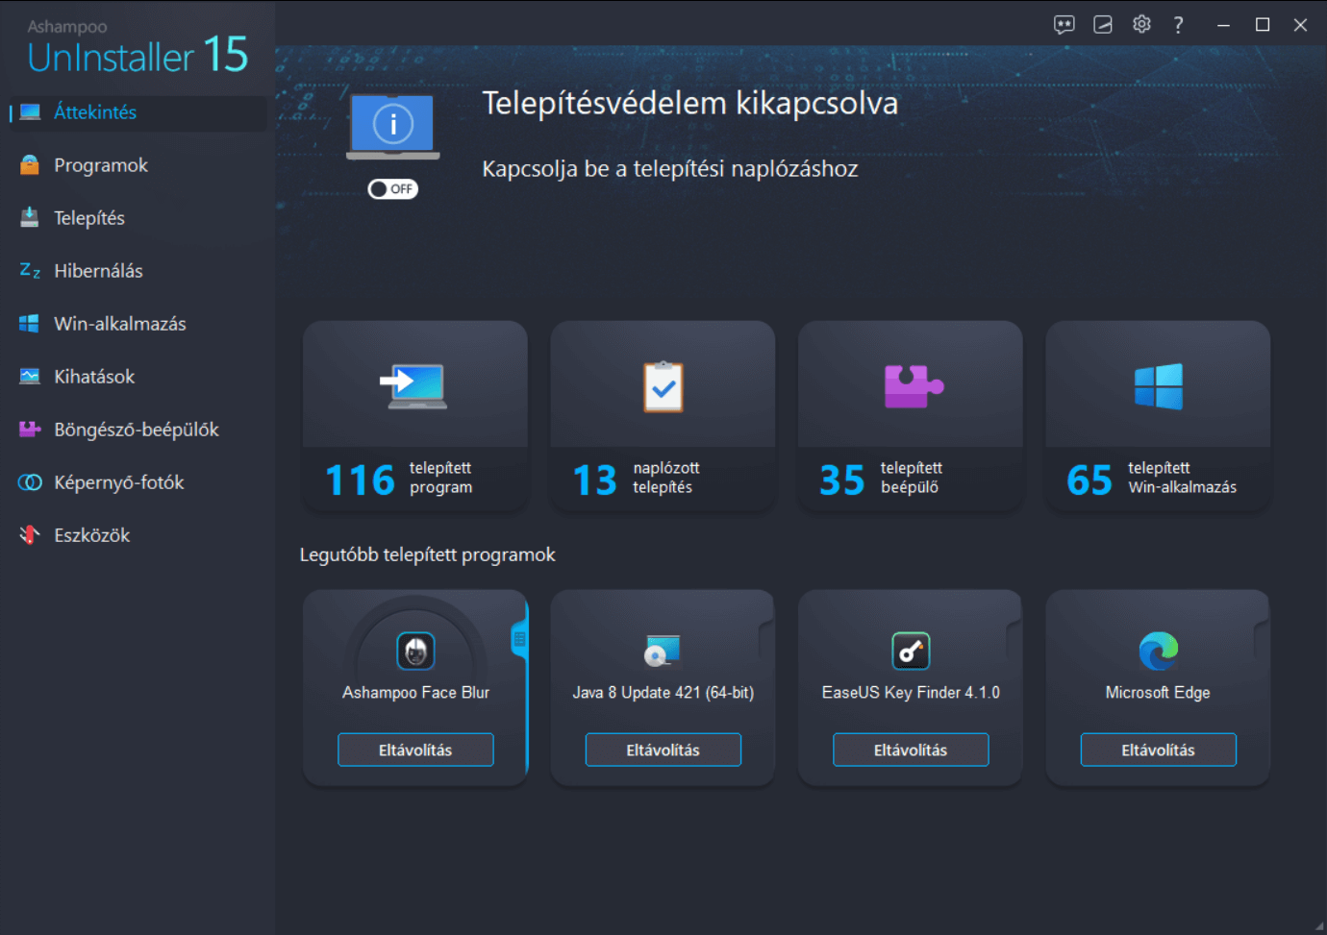Click the Kihatások picture icon
1327x935 pixels.
tap(30, 377)
